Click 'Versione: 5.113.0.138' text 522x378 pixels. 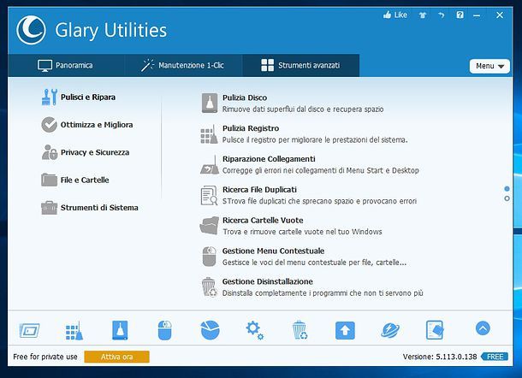(x=440, y=357)
